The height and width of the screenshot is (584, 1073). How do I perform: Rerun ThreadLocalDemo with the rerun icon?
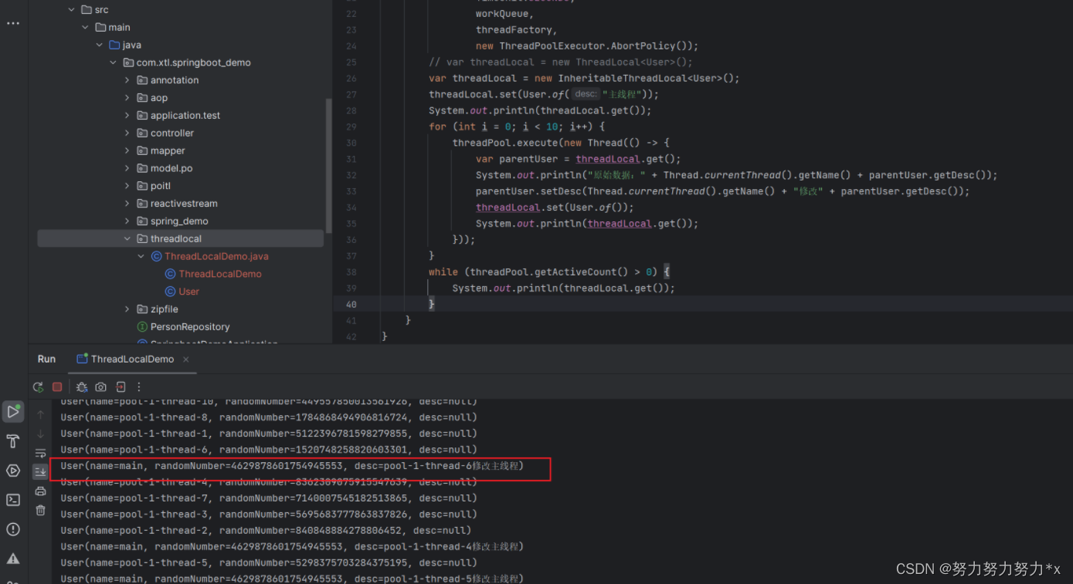click(x=38, y=387)
